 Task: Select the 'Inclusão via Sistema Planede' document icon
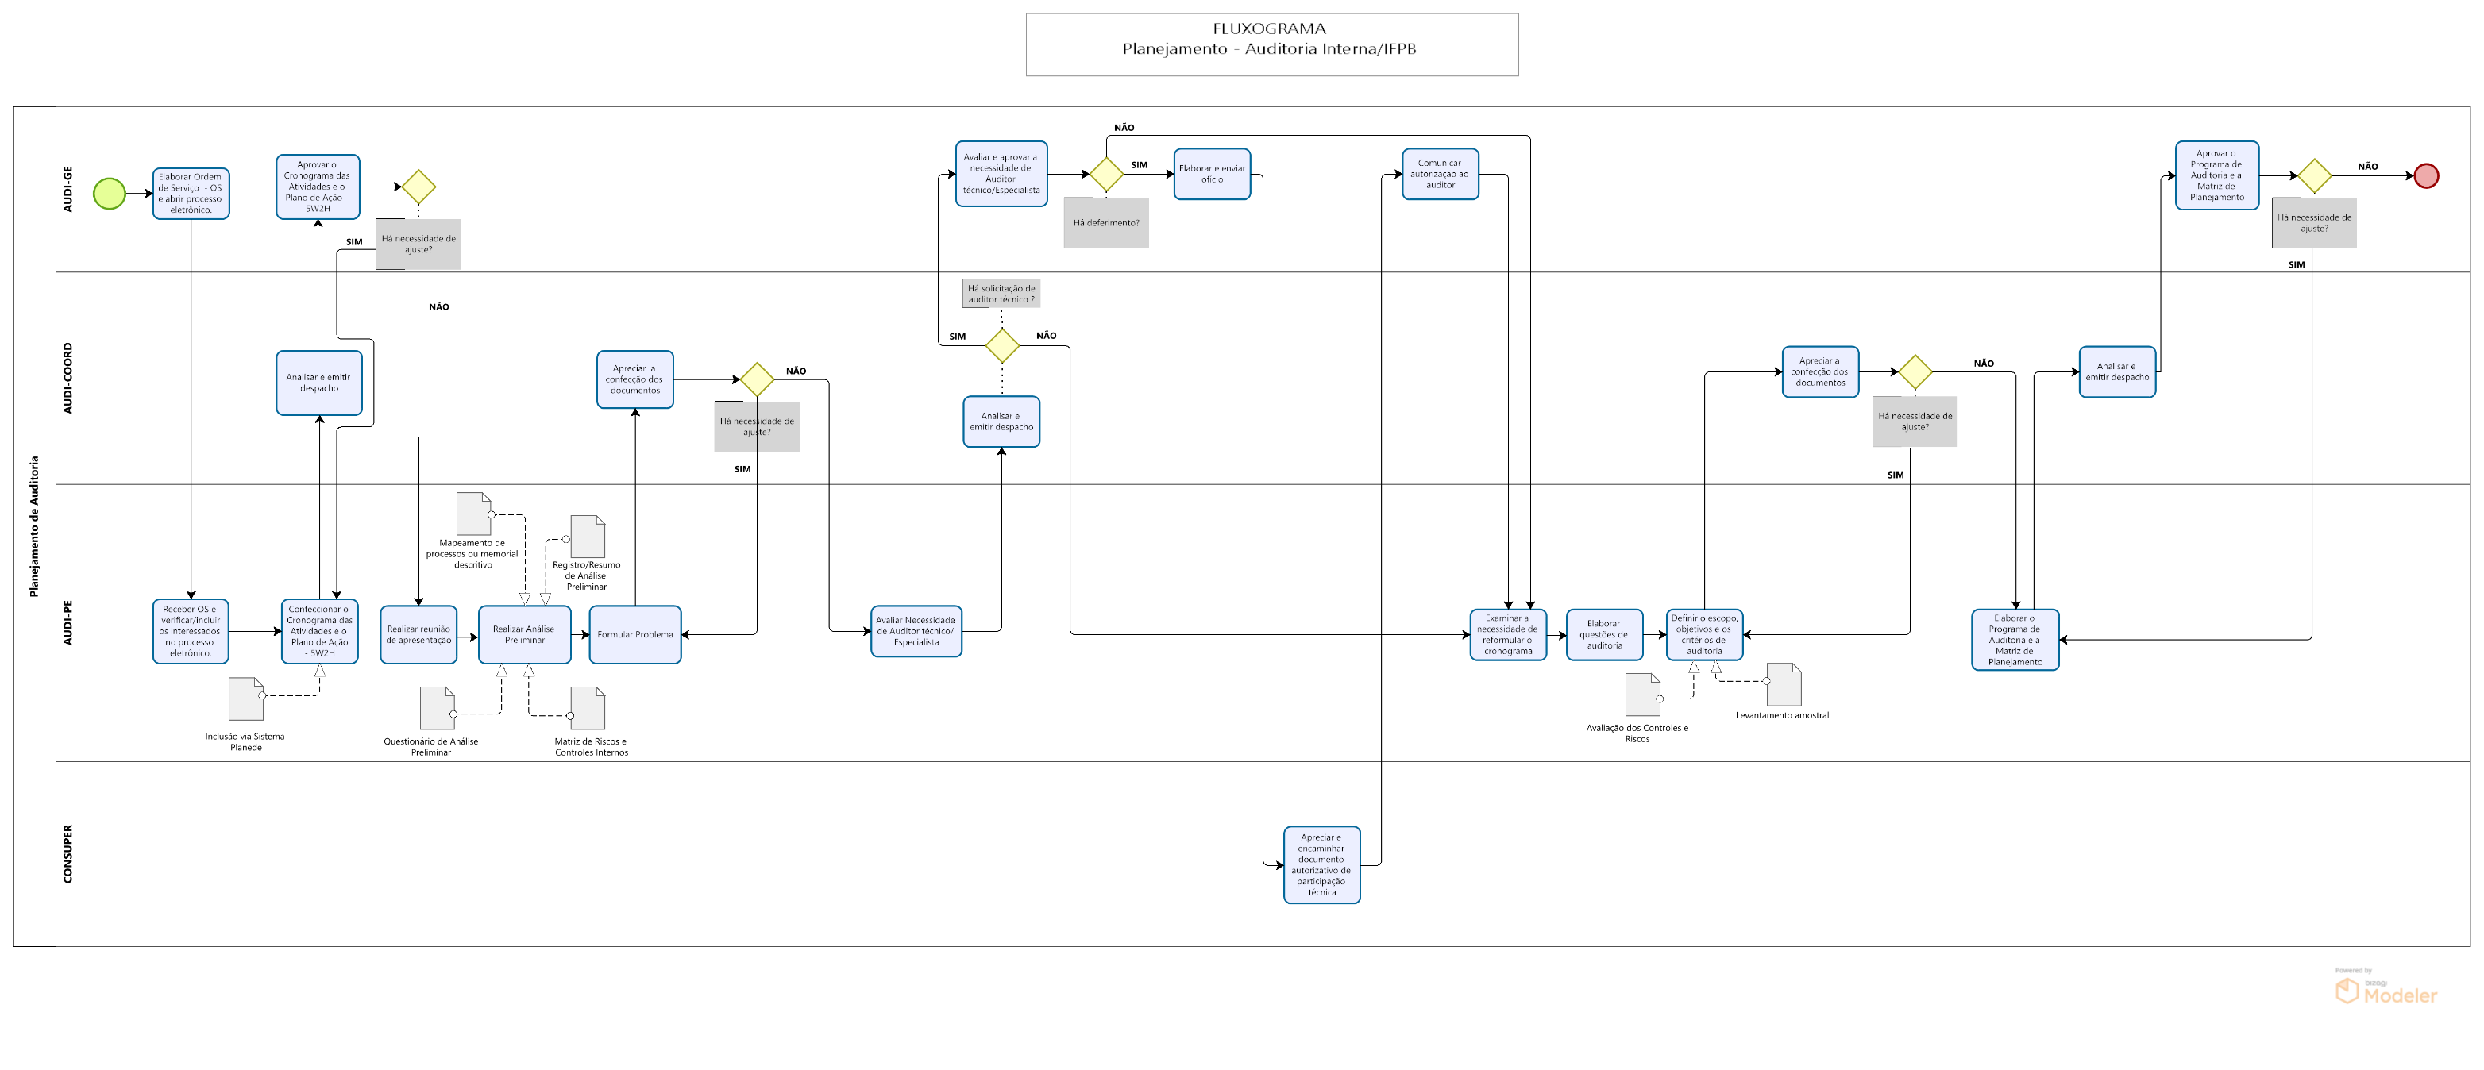246,699
